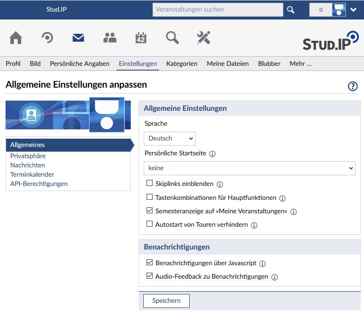Image resolution: width=364 pixels, height=313 pixels.
Task: Open the calendar planner icon
Action: 141,38
